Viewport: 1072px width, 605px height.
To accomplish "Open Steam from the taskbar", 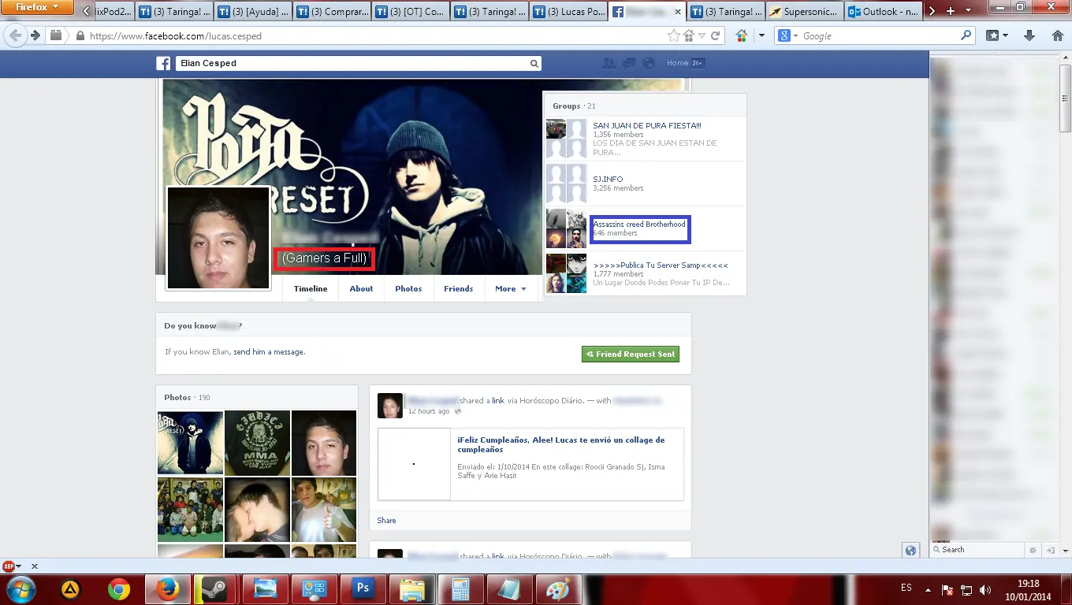I will tap(214, 589).
